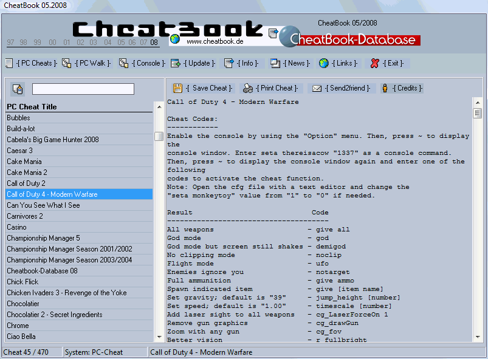This screenshot has width=488, height=359.
Task: Save the current cheat
Action: [x=209, y=88]
